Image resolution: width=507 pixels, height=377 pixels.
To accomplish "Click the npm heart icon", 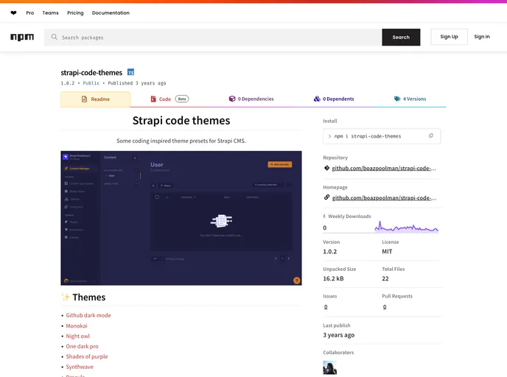I will coord(13,13).
